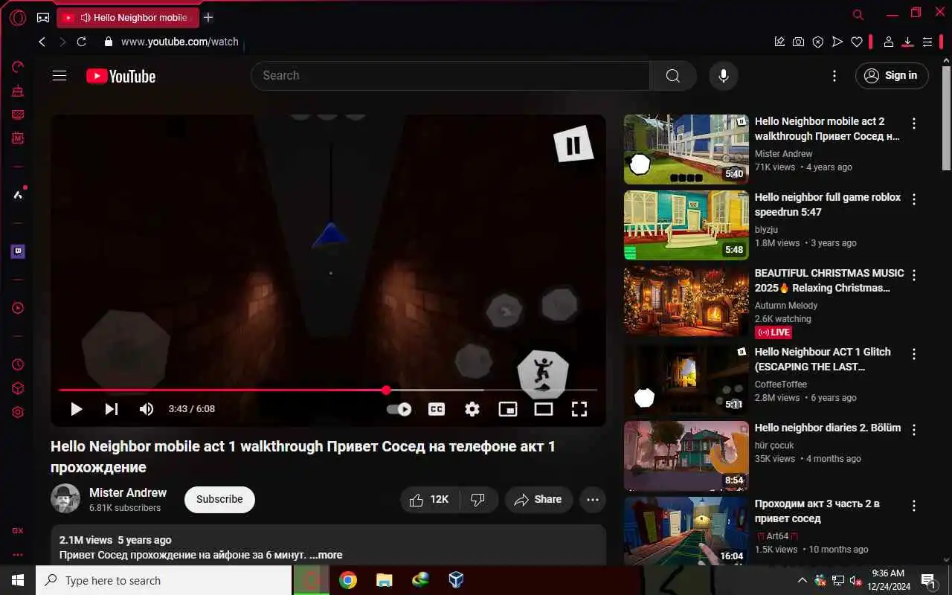Open the BEAUTIFUL CHRISTMAS MUSIC 2025 live stream
The image size is (952, 595).
pyautogui.click(x=686, y=301)
